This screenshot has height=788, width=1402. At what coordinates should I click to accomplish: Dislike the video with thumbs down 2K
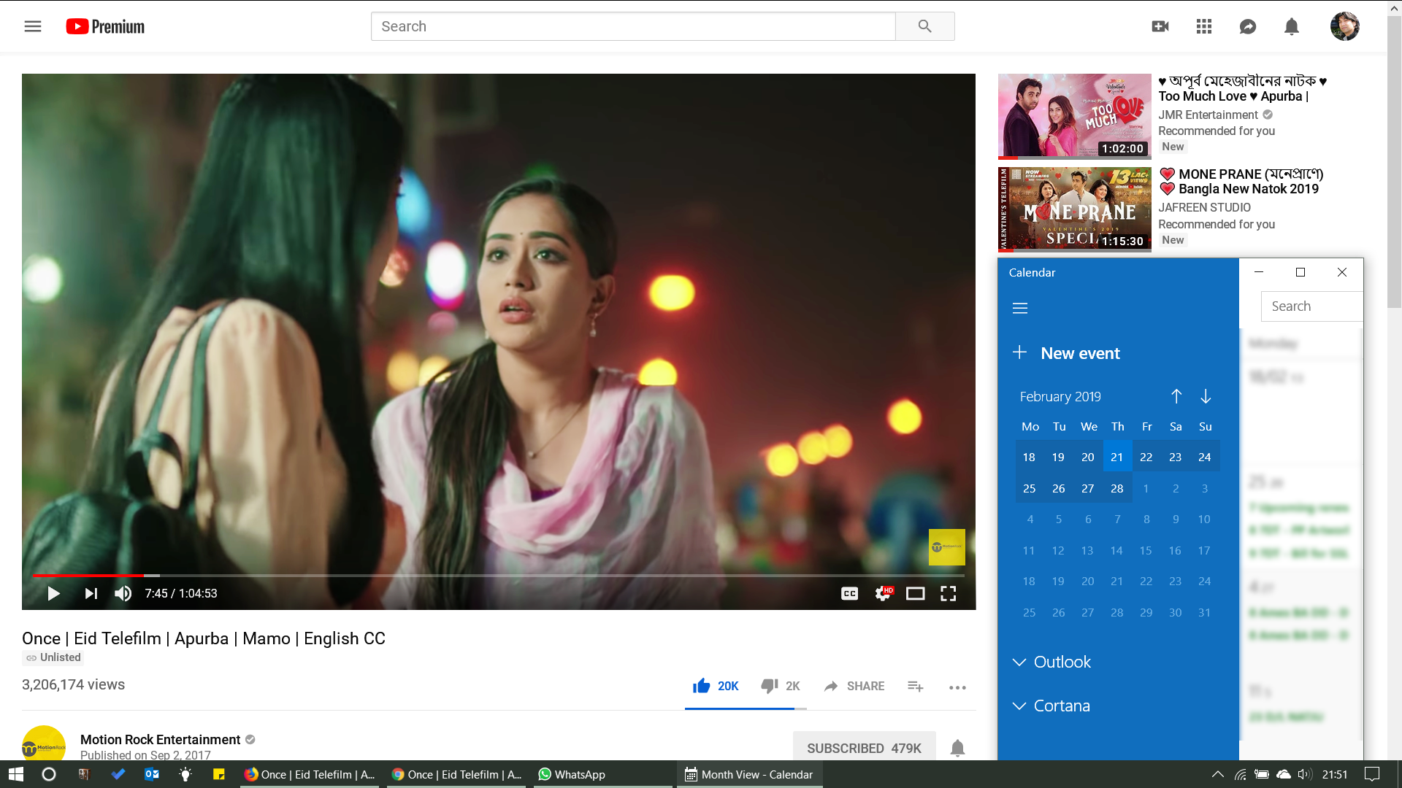781,686
